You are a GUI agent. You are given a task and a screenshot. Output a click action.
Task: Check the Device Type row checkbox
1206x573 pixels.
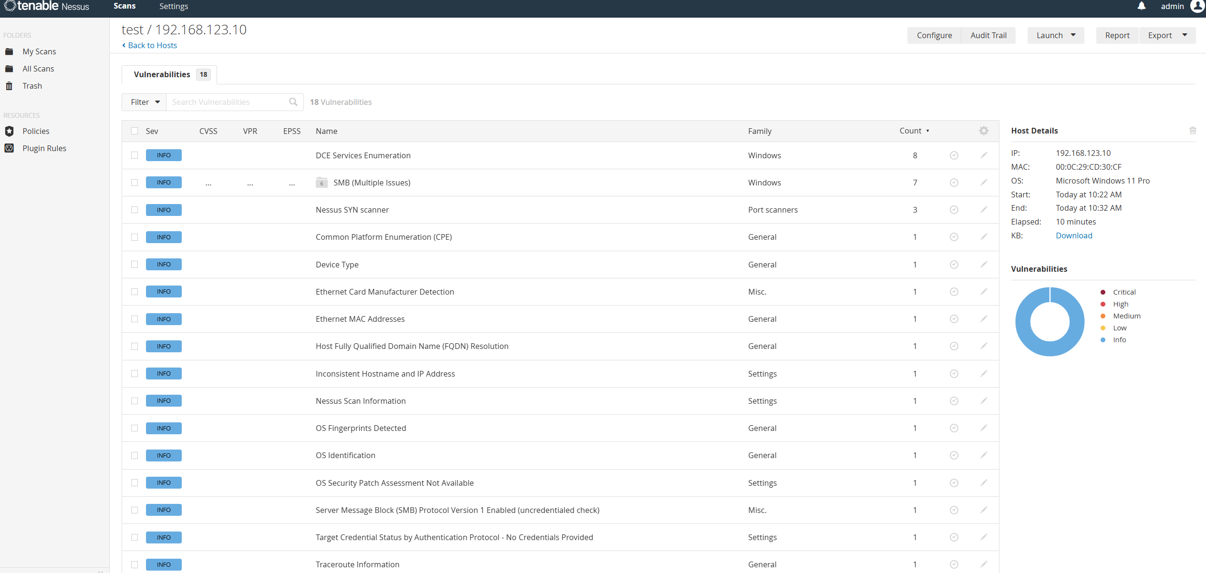tap(135, 265)
